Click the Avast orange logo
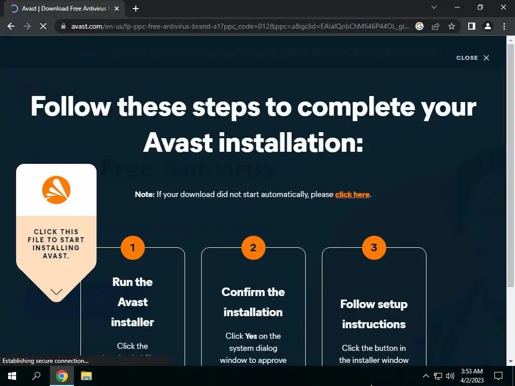 [x=56, y=189]
